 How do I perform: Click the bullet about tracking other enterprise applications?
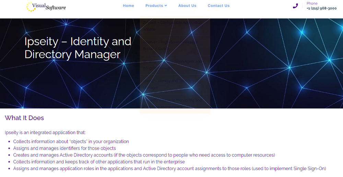99,162
